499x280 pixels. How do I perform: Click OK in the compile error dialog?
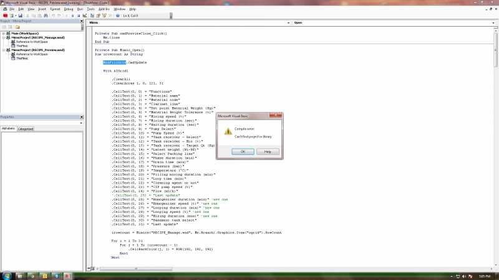(x=243, y=152)
